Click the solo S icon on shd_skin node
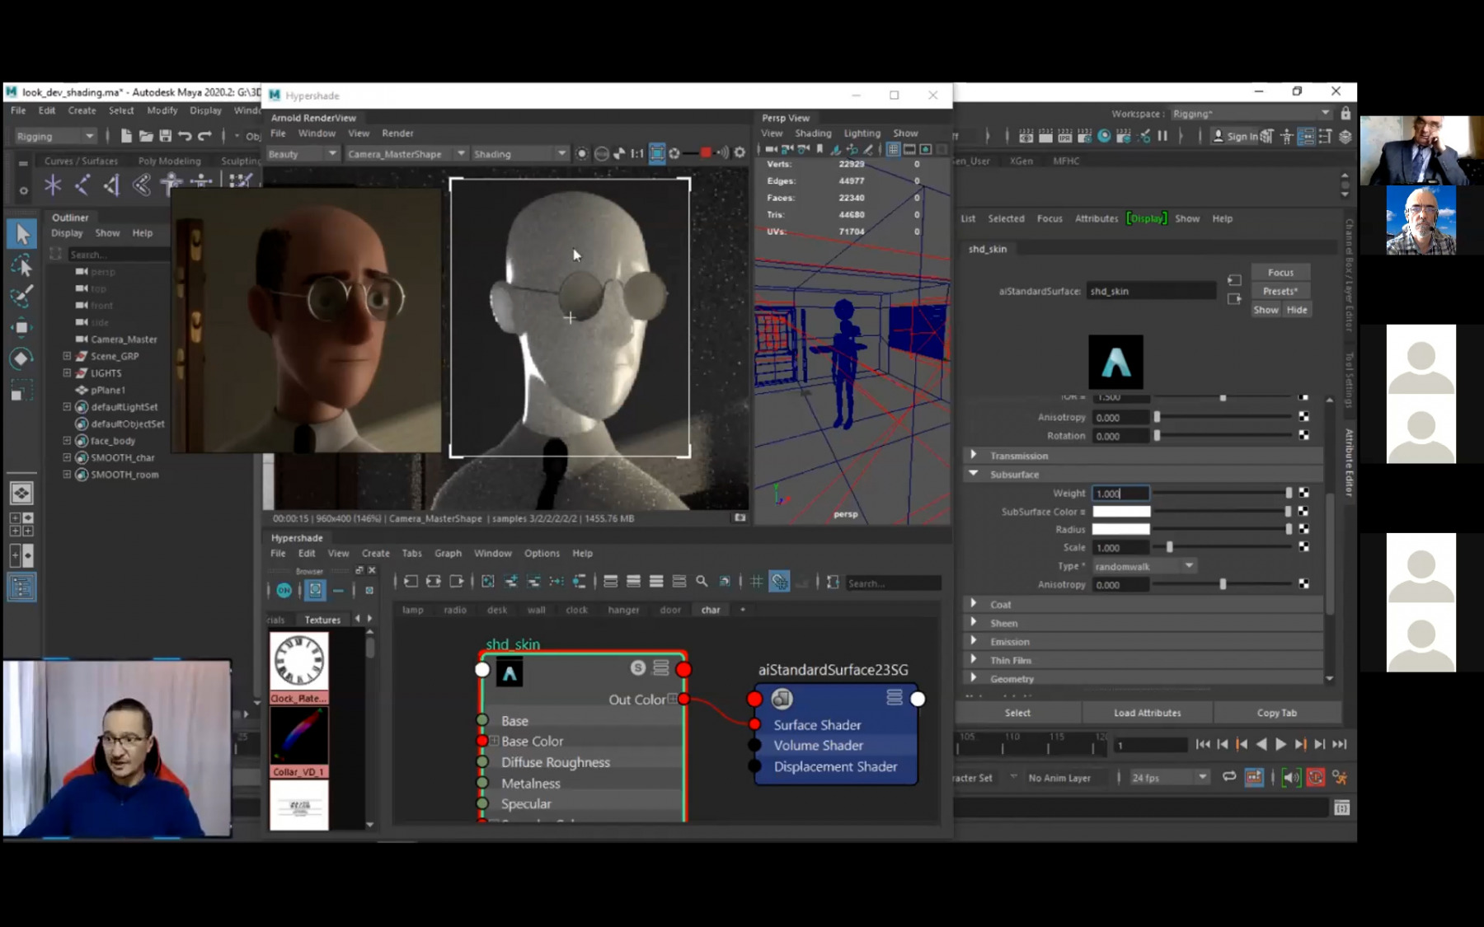Screen dimensions: 1484x927 click(x=638, y=668)
